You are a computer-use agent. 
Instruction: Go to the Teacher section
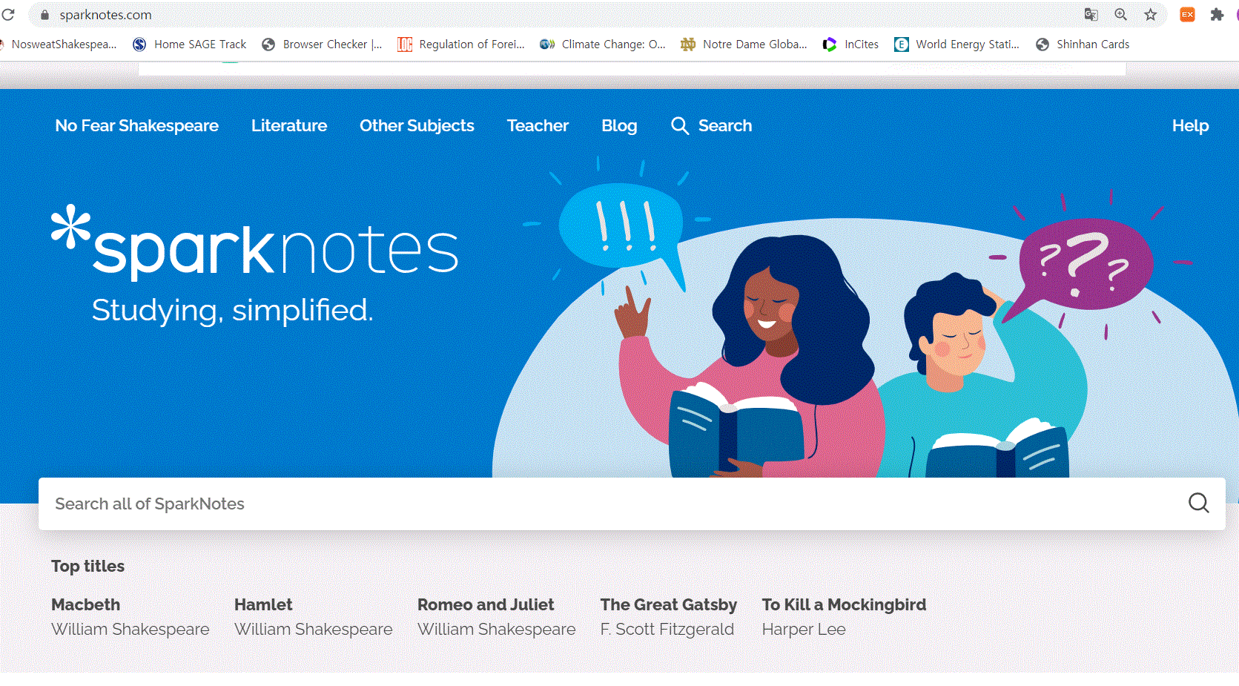(x=538, y=126)
